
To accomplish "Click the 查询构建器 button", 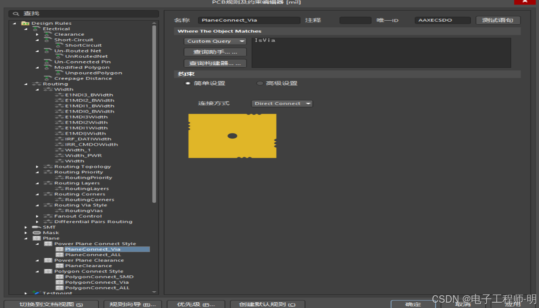I will click(x=215, y=63).
